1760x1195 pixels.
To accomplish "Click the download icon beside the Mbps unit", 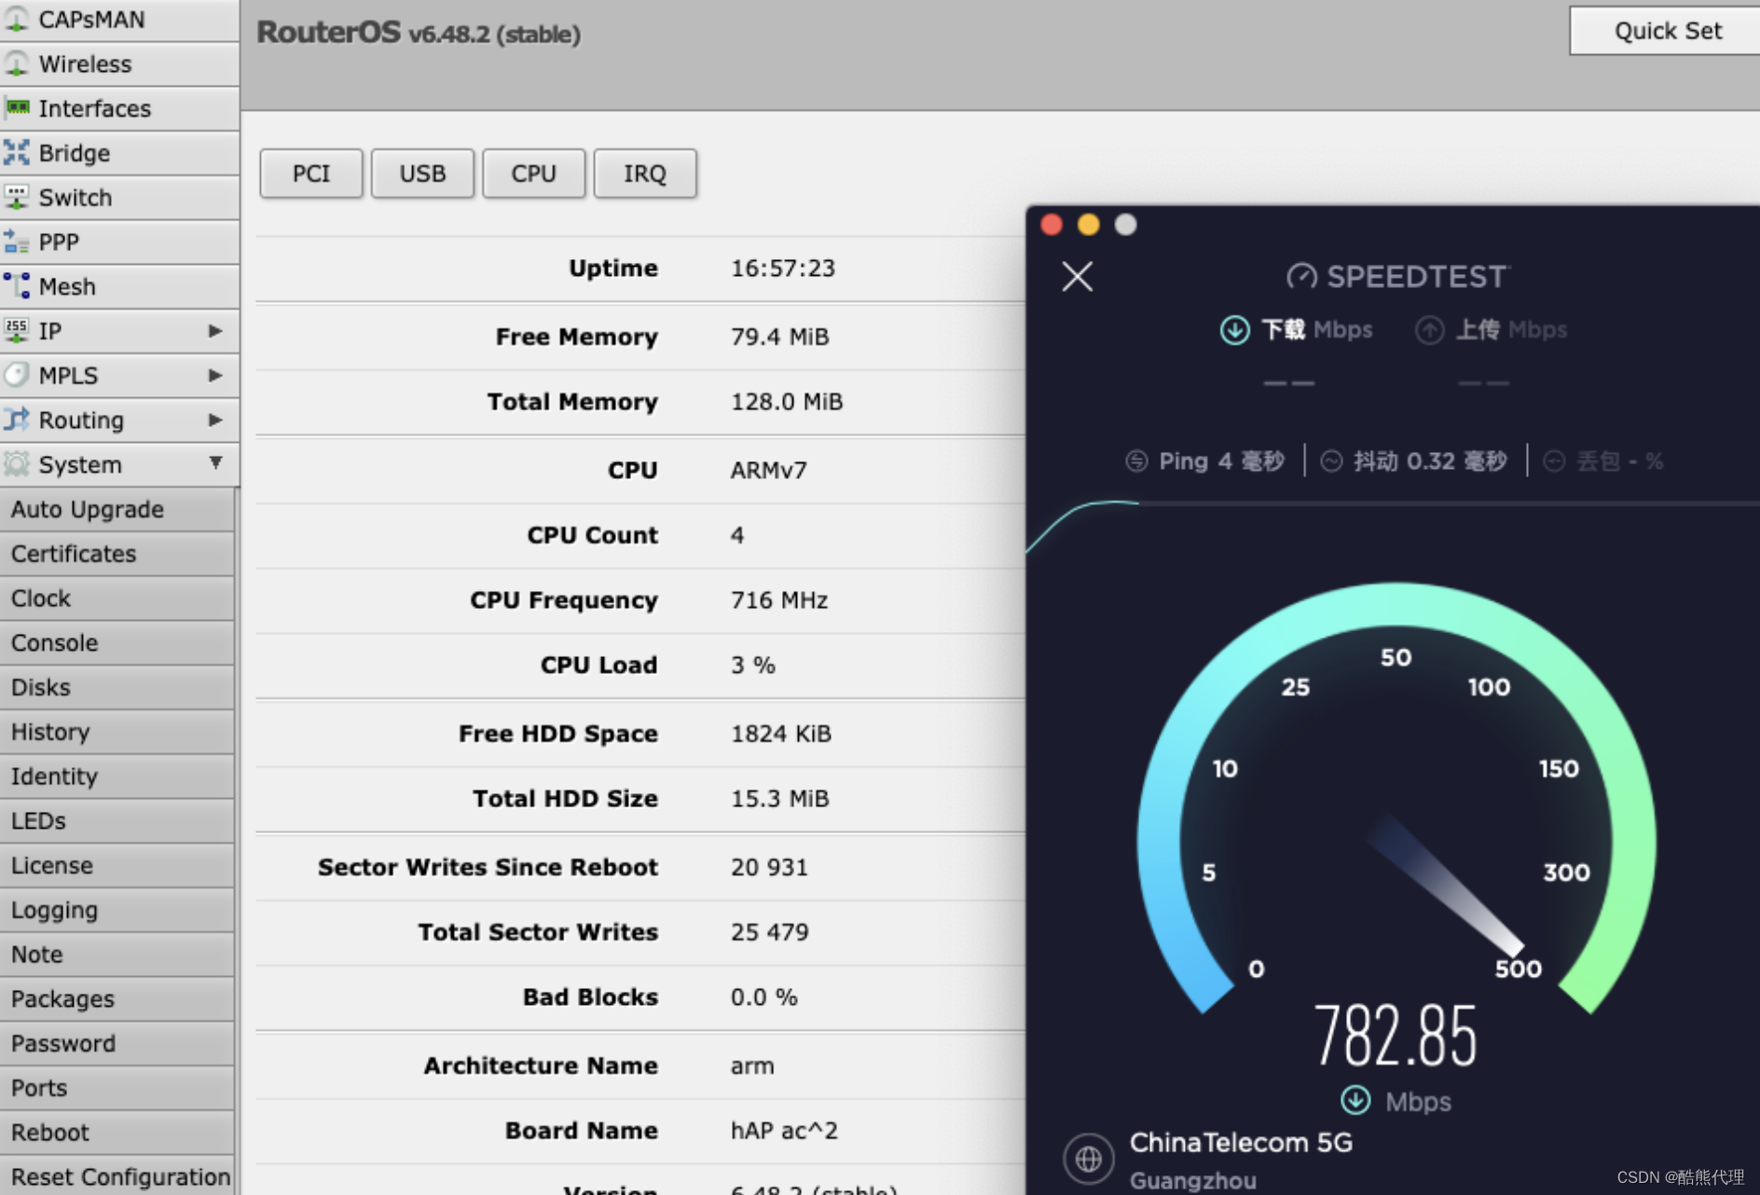I will [x=1355, y=1101].
